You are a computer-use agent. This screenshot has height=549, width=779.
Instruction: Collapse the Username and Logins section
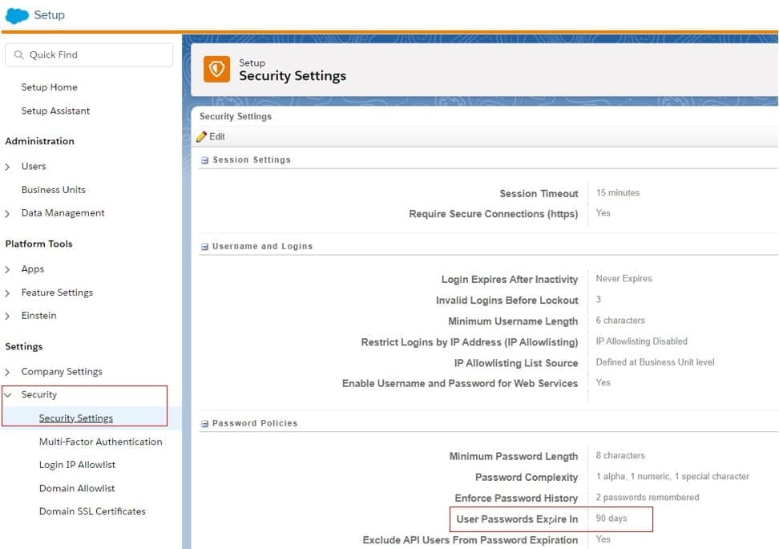(205, 247)
